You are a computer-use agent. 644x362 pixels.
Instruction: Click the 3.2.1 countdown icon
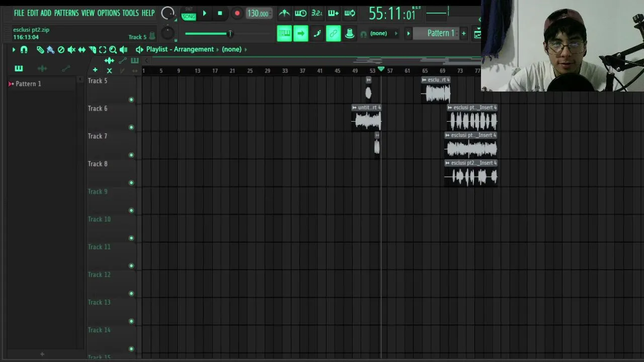pyautogui.click(x=316, y=13)
